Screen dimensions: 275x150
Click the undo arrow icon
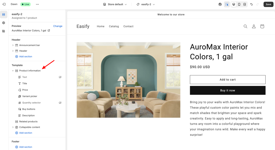[251, 4]
